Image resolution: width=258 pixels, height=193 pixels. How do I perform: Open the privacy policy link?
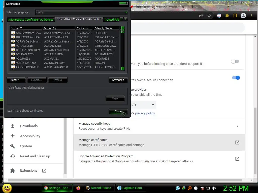(145, 113)
